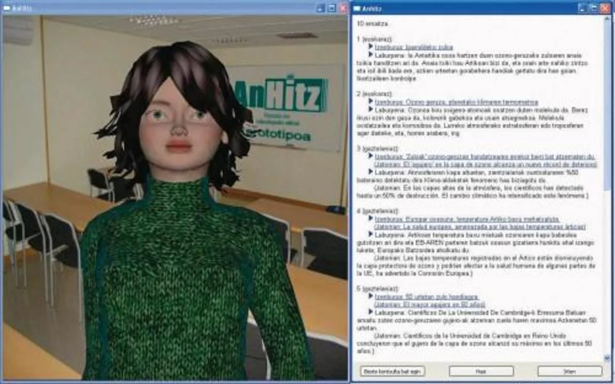
Task: Click the arrow icon beside result 3 headline
Action: [x=371, y=157]
